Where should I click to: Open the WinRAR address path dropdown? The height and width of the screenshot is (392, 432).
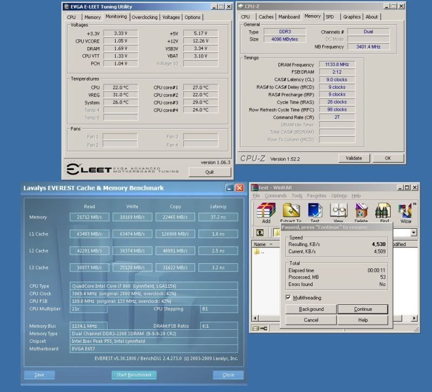pos(414,232)
